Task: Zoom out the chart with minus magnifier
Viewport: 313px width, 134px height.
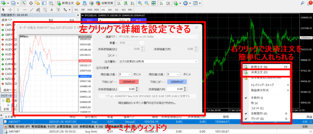Action: coord(146,3)
